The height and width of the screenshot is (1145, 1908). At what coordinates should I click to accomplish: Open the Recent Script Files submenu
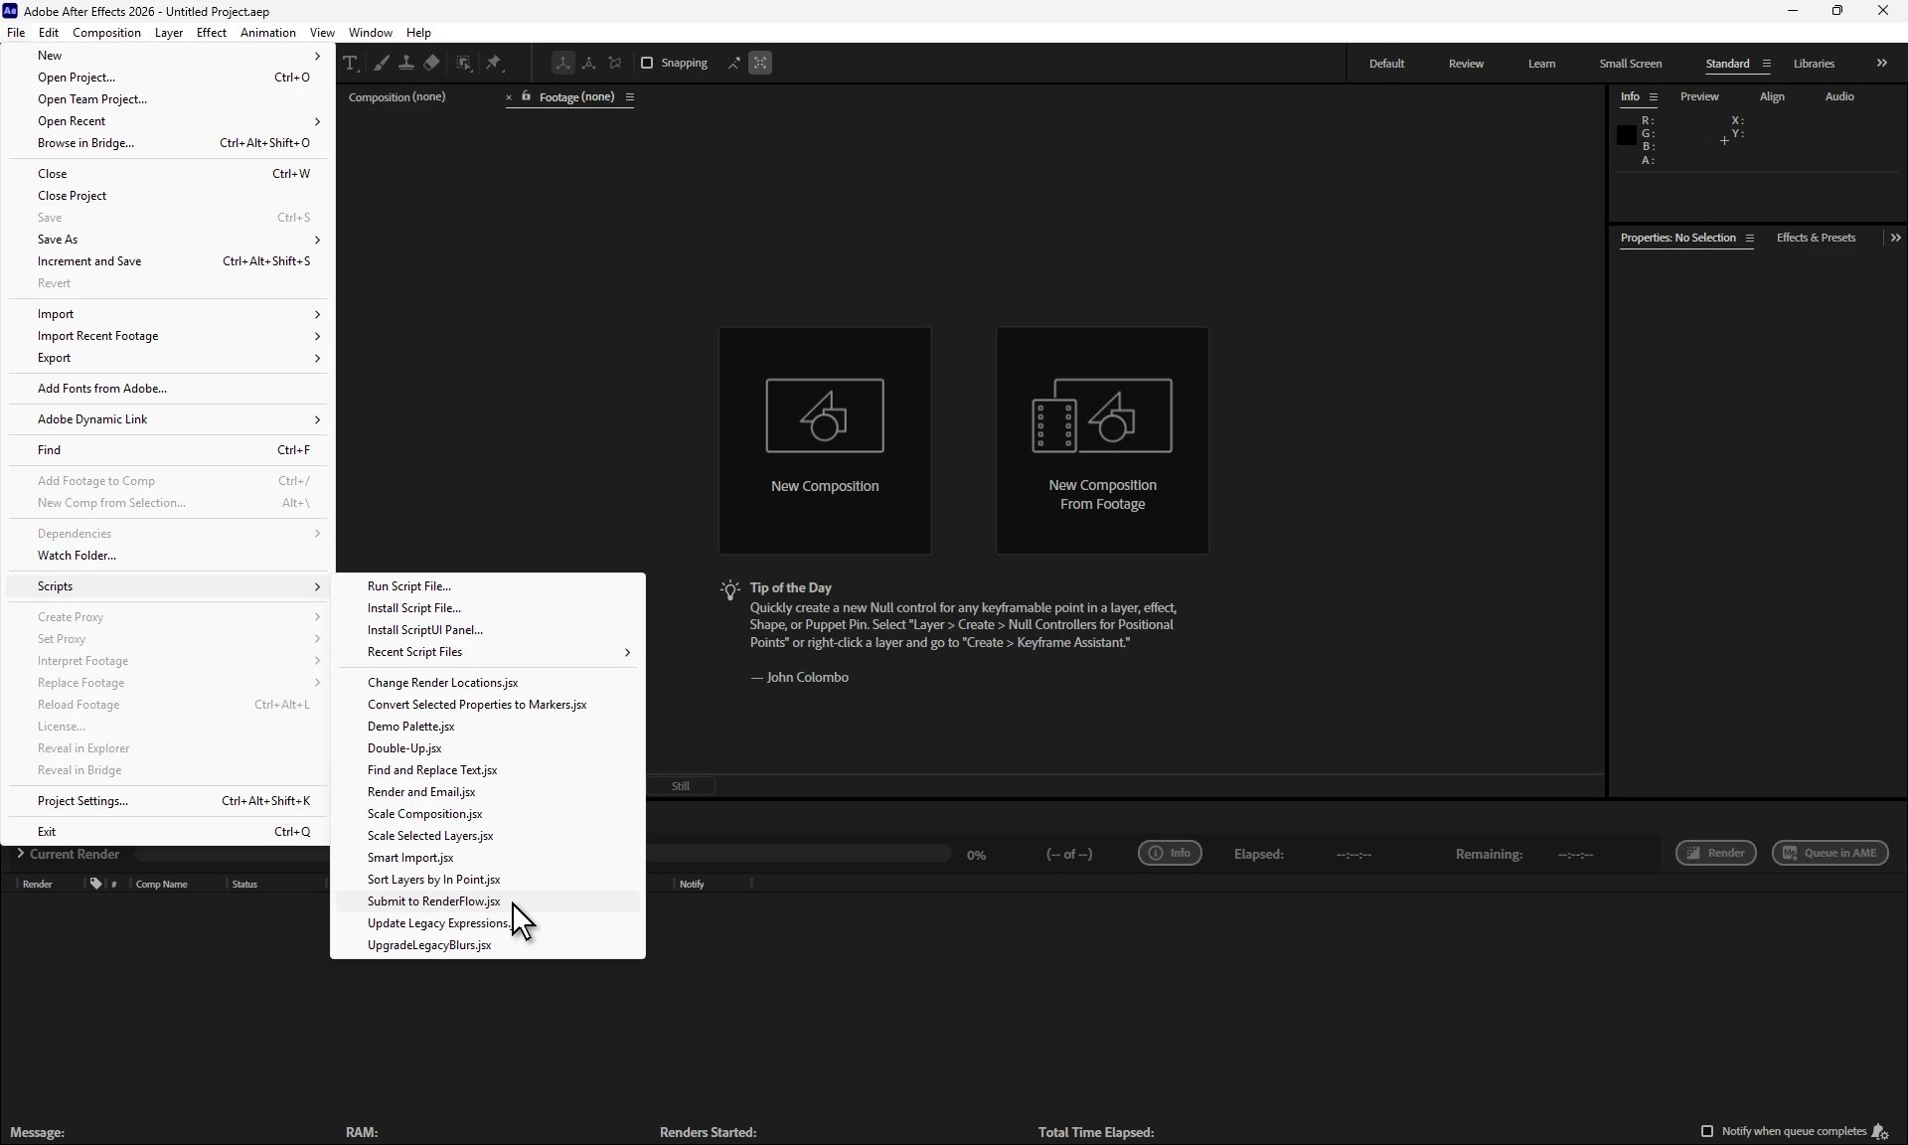coord(487,652)
